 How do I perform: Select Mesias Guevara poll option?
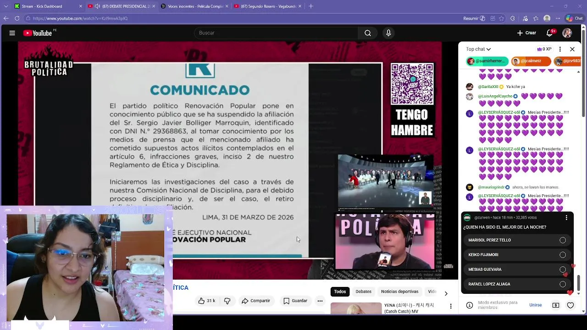point(517,269)
